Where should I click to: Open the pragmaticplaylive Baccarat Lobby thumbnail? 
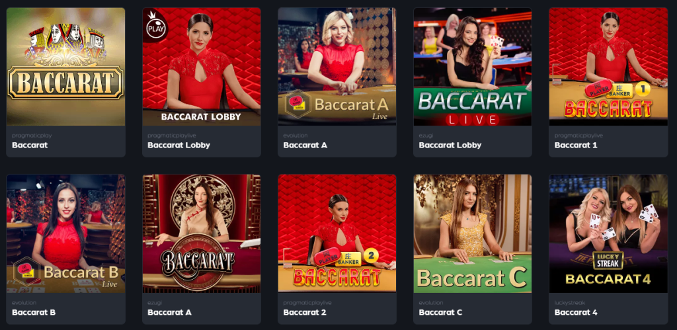201,67
